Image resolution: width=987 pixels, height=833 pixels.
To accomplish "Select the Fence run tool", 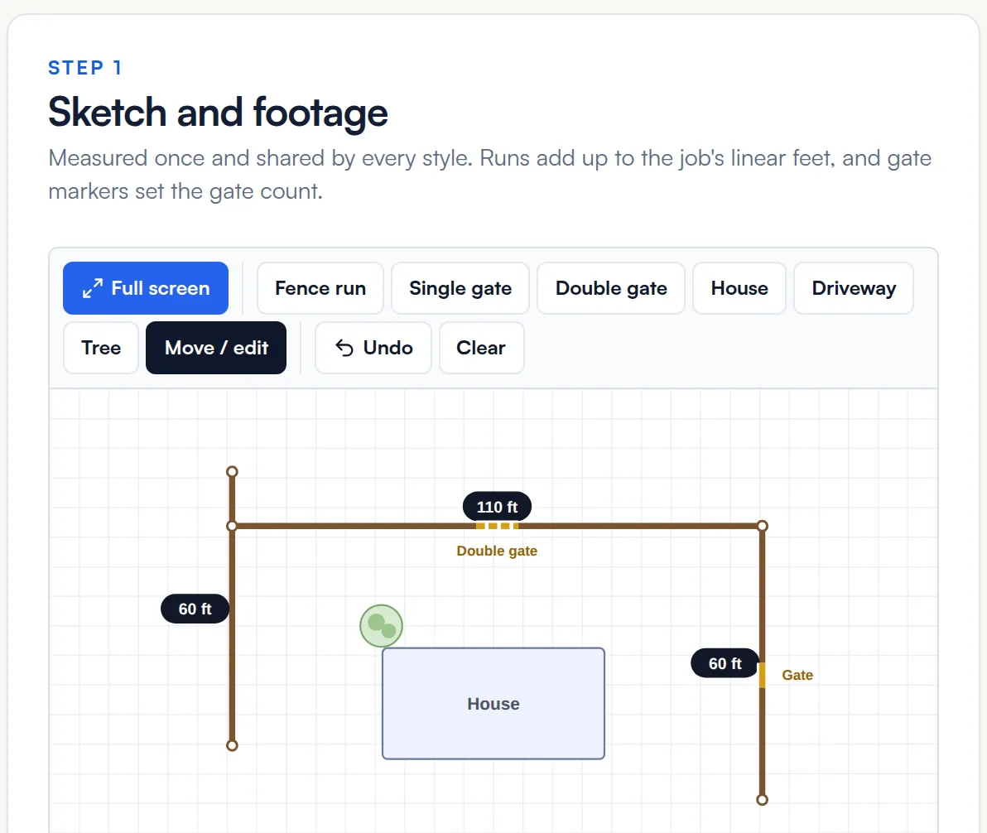I will pyautogui.click(x=320, y=287).
